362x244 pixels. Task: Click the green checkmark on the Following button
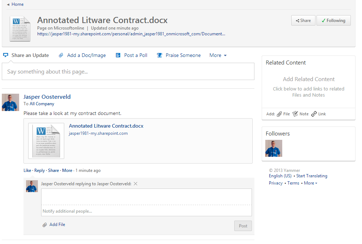tap(323, 21)
